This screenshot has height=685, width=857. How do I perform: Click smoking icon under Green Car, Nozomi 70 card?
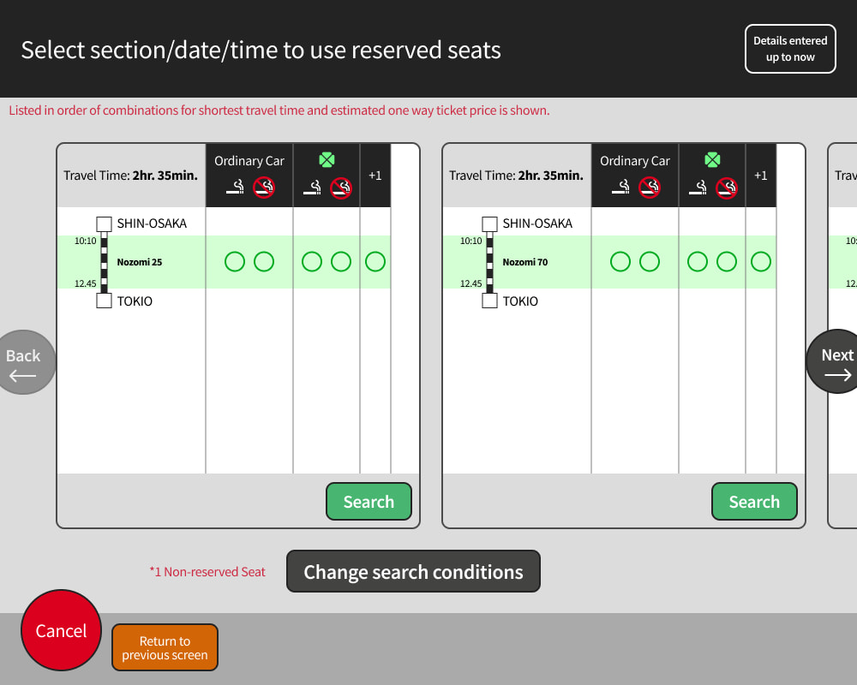point(698,188)
